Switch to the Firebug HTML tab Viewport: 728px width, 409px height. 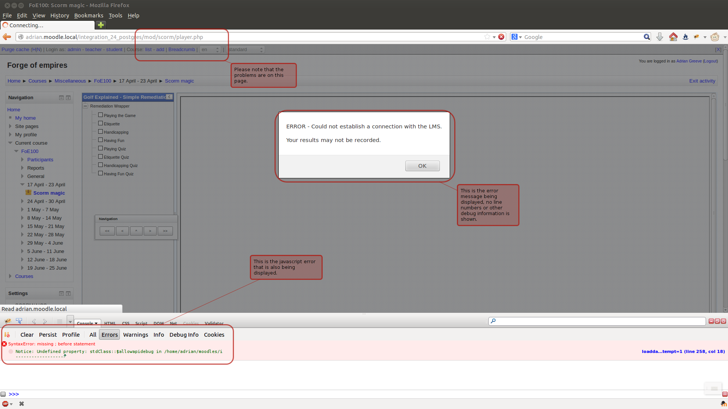click(x=110, y=323)
